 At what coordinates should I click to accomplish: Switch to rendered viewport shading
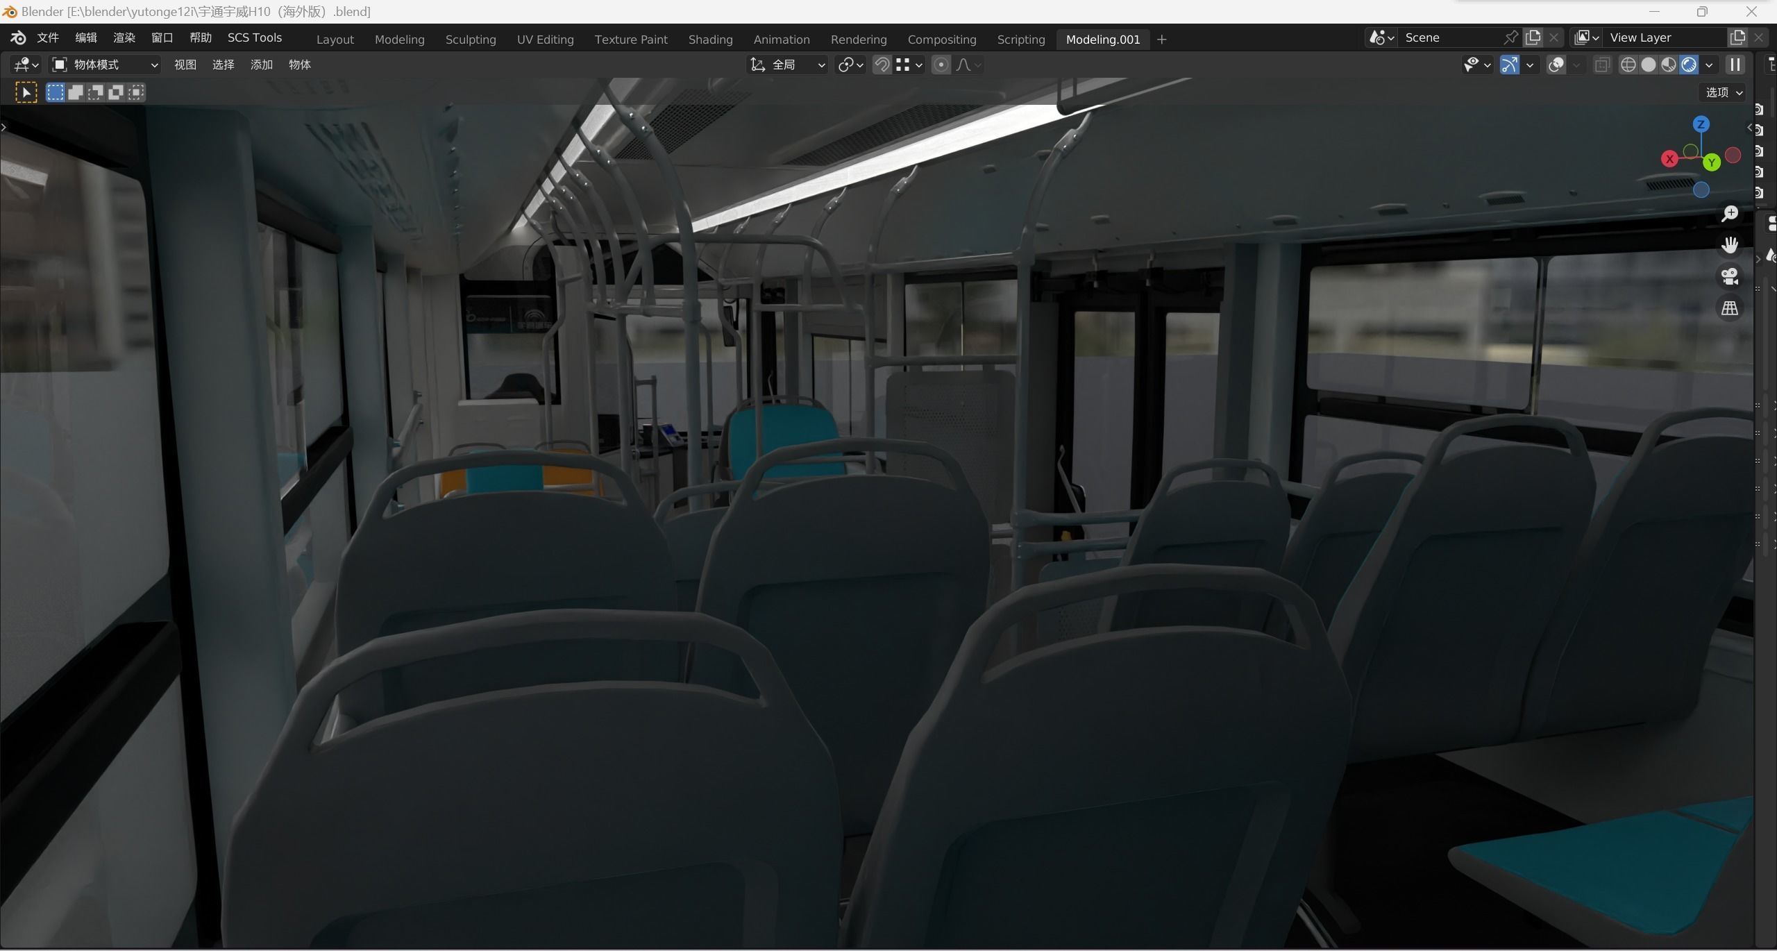click(1689, 65)
